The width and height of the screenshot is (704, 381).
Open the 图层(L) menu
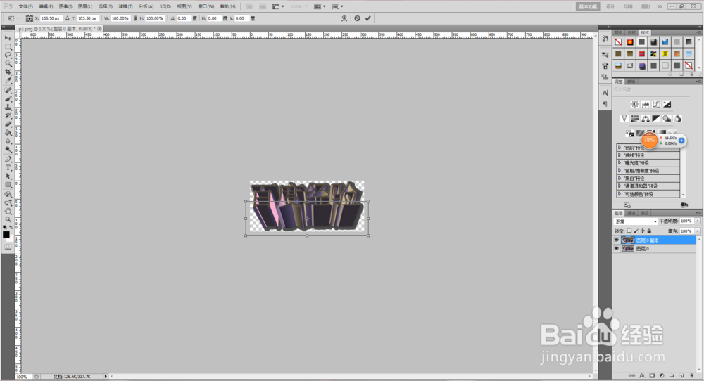[85, 7]
